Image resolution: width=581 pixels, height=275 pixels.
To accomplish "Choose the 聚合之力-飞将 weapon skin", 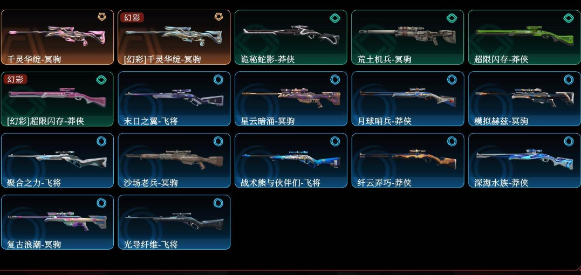I will [x=57, y=161].
